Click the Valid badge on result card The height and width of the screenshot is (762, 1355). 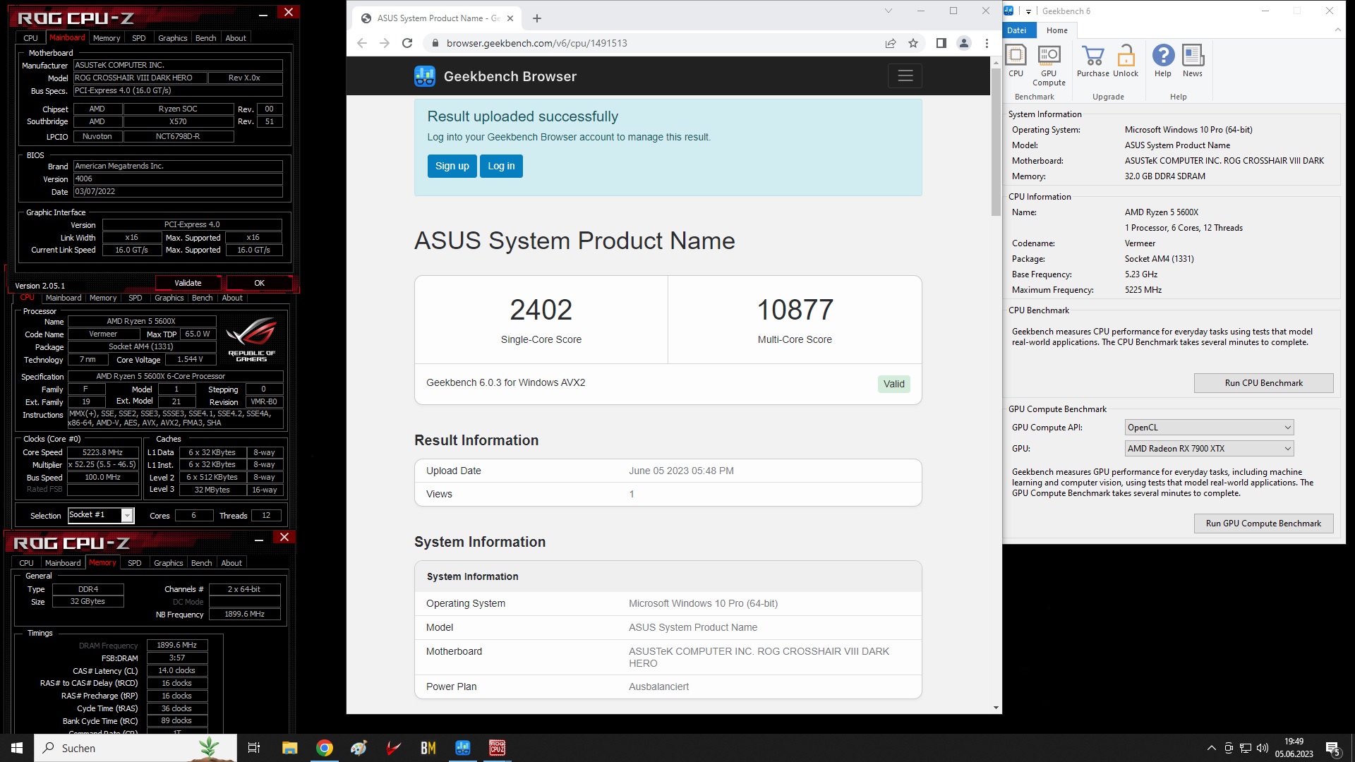pyautogui.click(x=893, y=384)
